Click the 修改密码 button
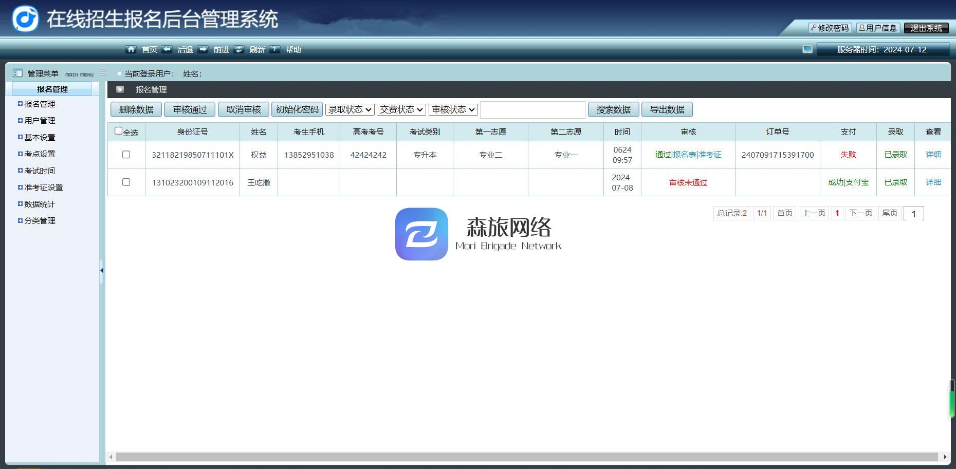The image size is (956, 469). click(830, 28)
